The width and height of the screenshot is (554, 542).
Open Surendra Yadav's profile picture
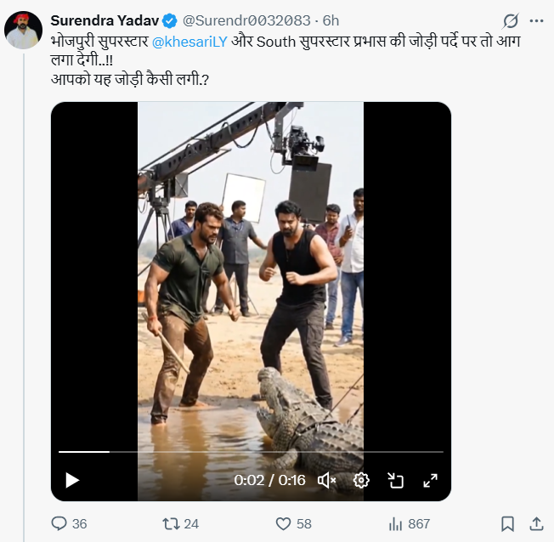pyautogui.click(x=23, y=31)
